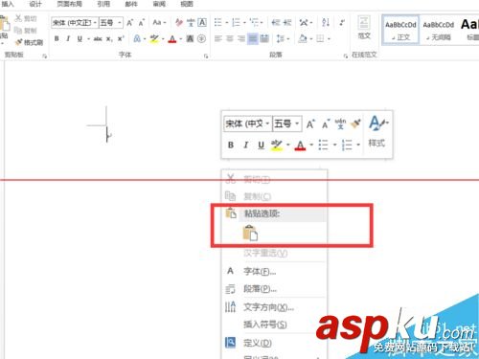
Task: Click the Cut (剪切) icon in ribbon clipboard group
Action: [x=18, y=18]
